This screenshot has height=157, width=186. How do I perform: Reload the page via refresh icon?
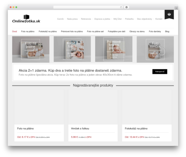point(121,7)
